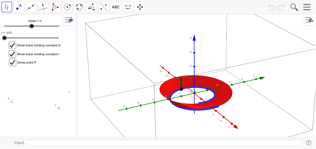Click the 't = -0.5' slider label

click(6, 33)
